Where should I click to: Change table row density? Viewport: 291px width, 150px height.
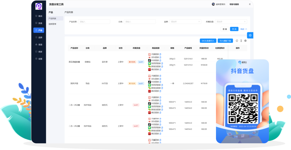click(241, 41)
